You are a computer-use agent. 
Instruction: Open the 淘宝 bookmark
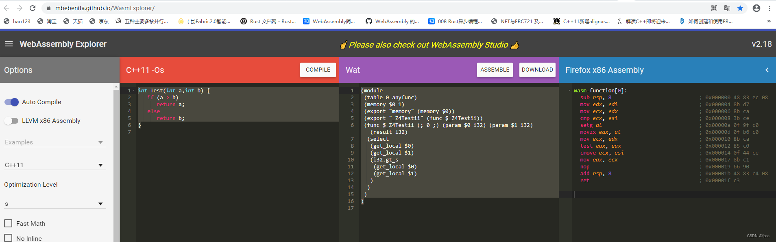47,21
